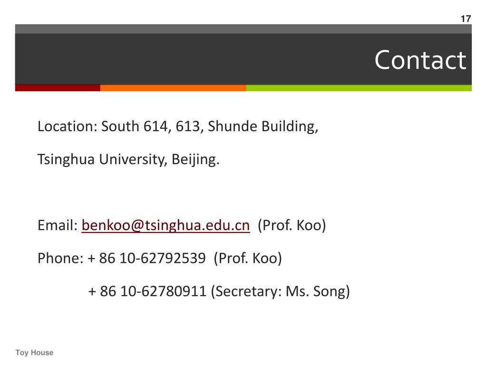
Task: Click (Prof. Koo) beside the email
Action: click(292, 225)
